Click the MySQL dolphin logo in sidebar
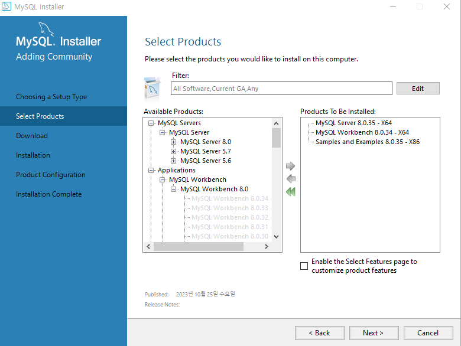Viewport: 461px width, 346px height. (x=46, y=30)
